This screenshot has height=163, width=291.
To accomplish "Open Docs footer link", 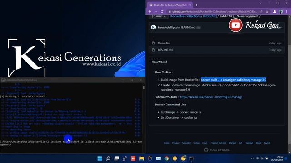I will [x=205, y=143].
